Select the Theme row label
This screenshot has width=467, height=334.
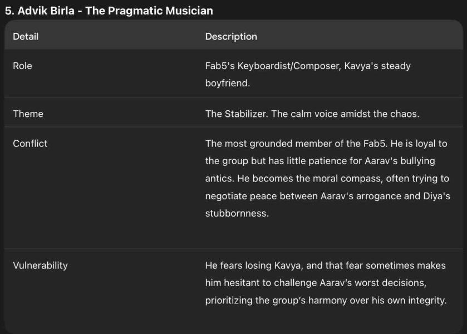(x=28, y=114)
